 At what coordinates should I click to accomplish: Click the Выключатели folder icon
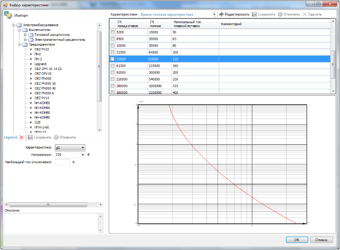coord(25,30)
